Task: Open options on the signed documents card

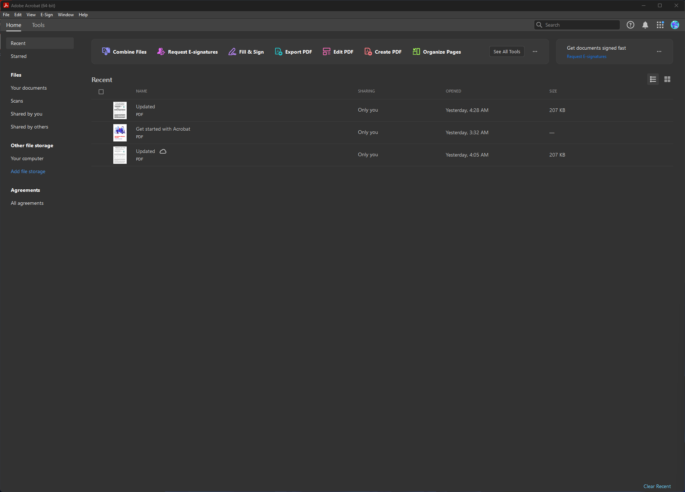Action: coord(659,51)
